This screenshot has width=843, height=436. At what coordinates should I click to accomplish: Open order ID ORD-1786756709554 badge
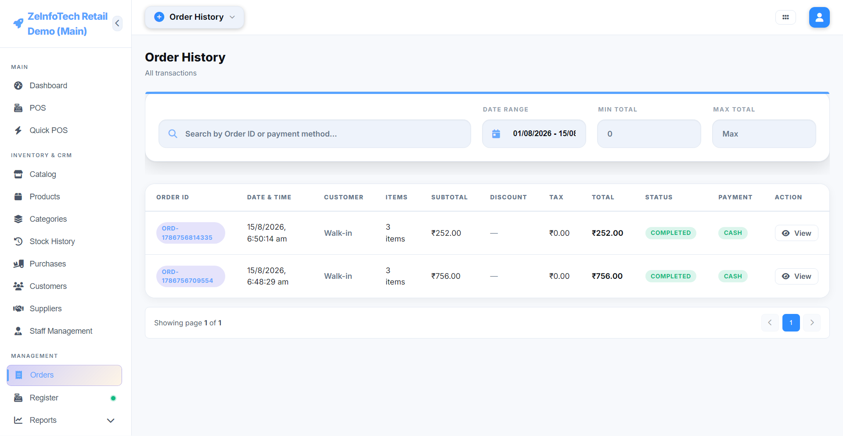click(x=191, y=276)
